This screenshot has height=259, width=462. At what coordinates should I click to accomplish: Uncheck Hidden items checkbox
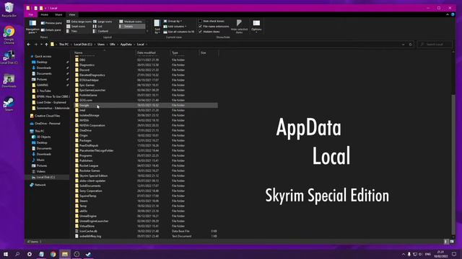(209, 32)
